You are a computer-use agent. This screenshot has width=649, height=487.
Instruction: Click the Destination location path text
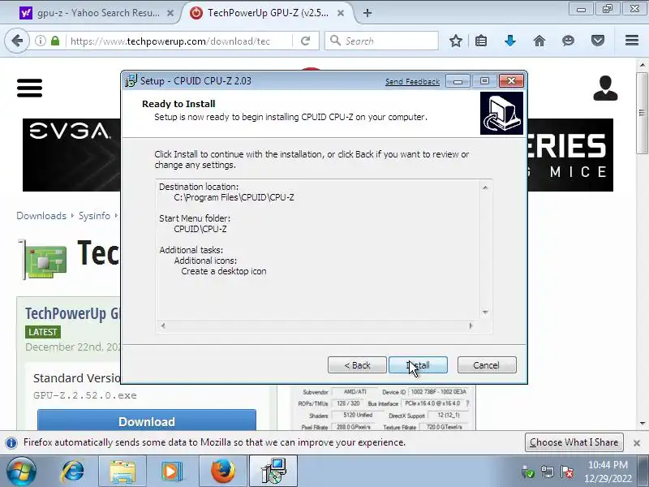tap(234, 197)
